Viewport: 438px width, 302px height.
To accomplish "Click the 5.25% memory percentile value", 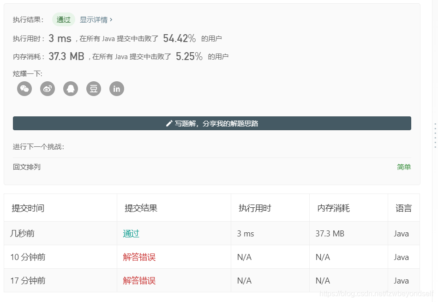I will 189,56.
